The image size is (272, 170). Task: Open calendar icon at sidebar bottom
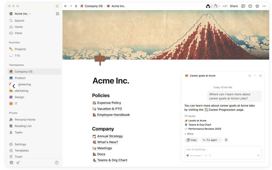(11, 163)
